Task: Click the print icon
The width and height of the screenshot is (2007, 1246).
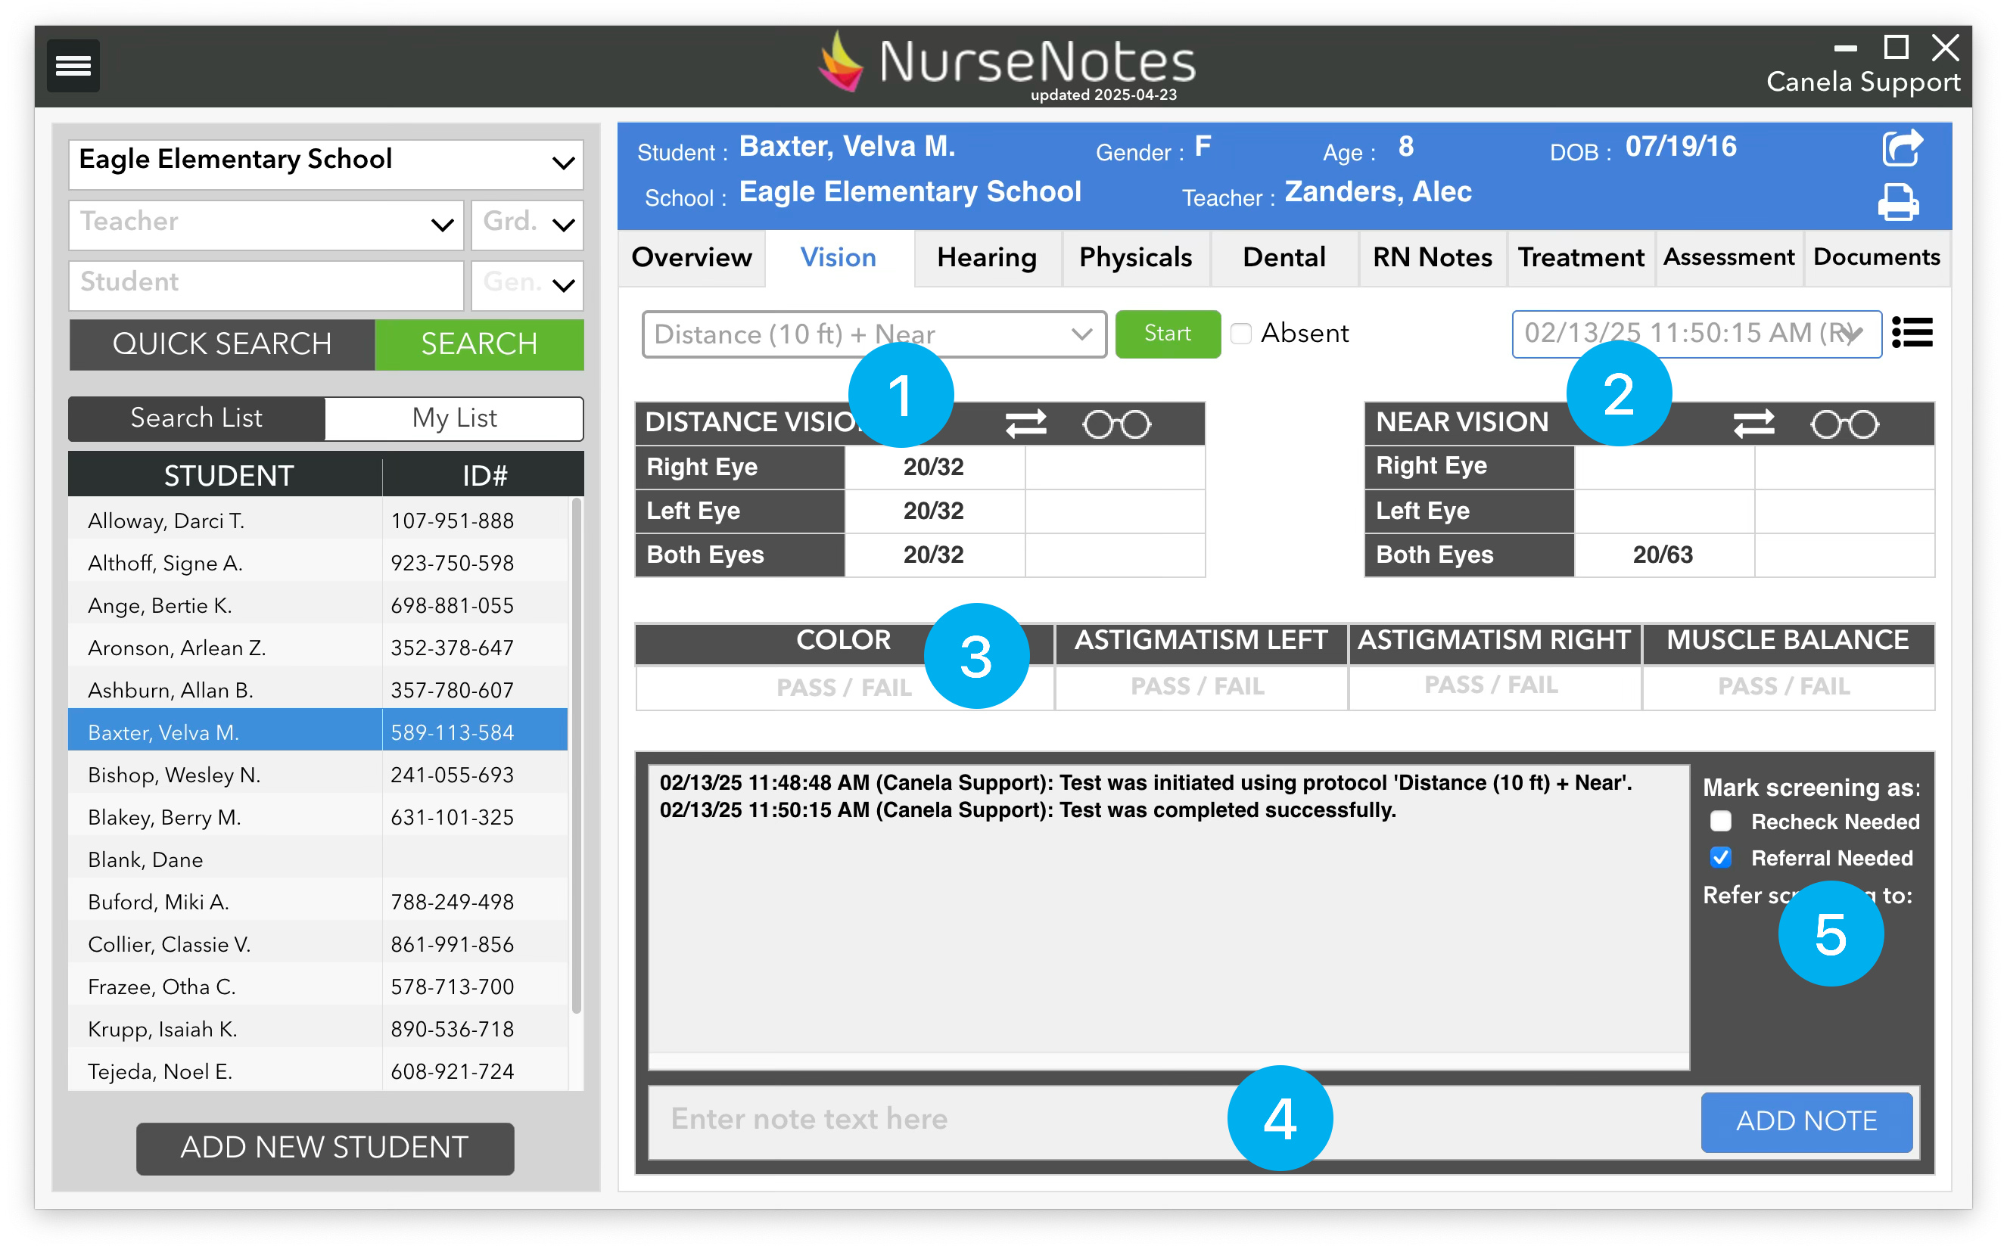Action: click(x=1898, y=202)
